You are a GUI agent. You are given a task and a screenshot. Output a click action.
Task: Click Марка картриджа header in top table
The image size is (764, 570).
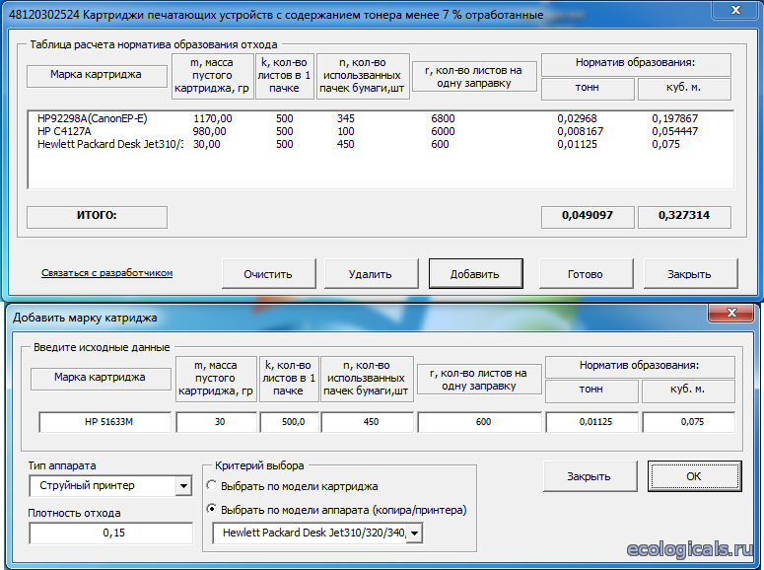[97, 76]
